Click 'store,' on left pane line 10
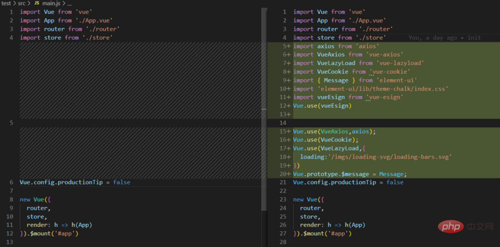 [37, 217]
